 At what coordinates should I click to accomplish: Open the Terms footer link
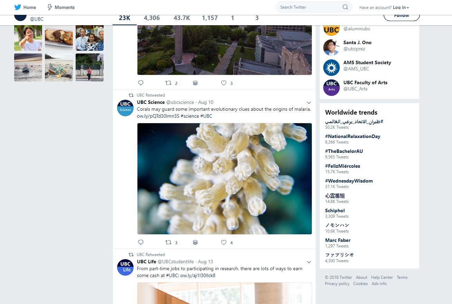click(x=402, y=277)
